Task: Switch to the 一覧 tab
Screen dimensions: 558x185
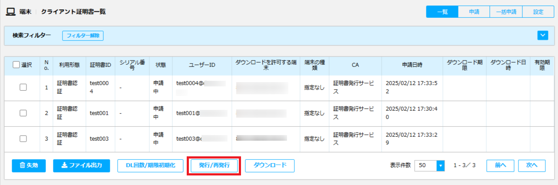Action: point(442,12)
